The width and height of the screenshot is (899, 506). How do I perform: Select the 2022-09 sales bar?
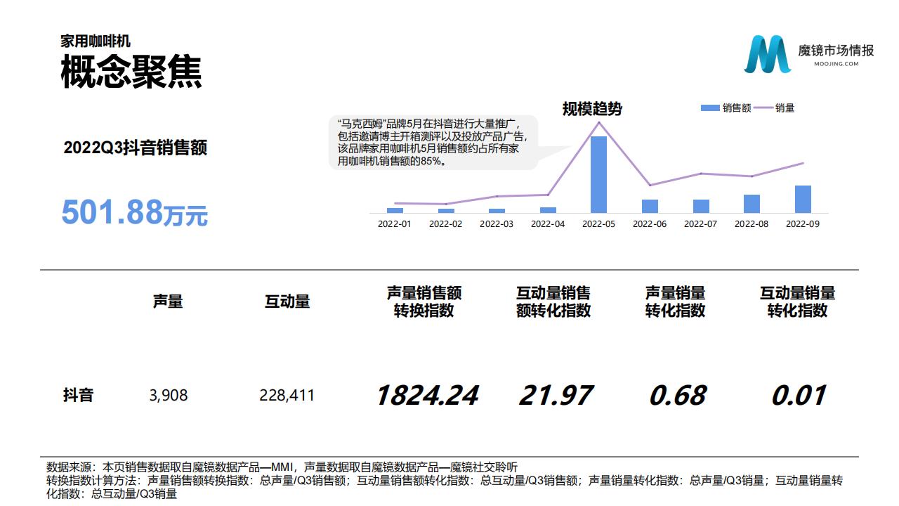[803, 199]
